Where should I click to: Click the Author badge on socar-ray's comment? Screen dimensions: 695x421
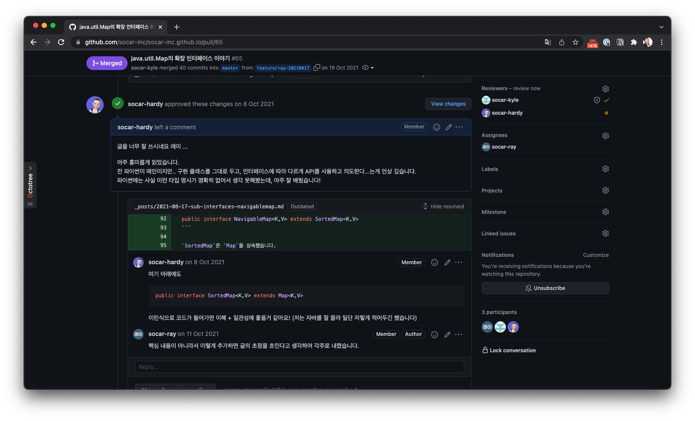pos(413,334)
